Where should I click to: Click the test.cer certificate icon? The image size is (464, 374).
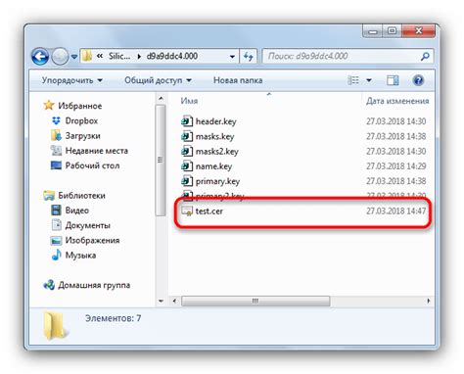(x=187, y=211)
